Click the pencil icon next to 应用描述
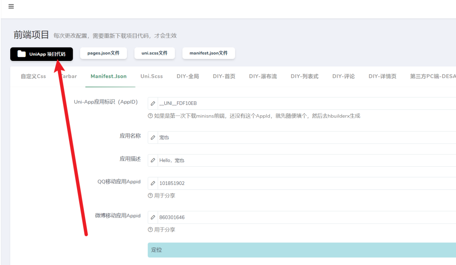The width and height of the screenshot is (456, 265). [153, 160]
